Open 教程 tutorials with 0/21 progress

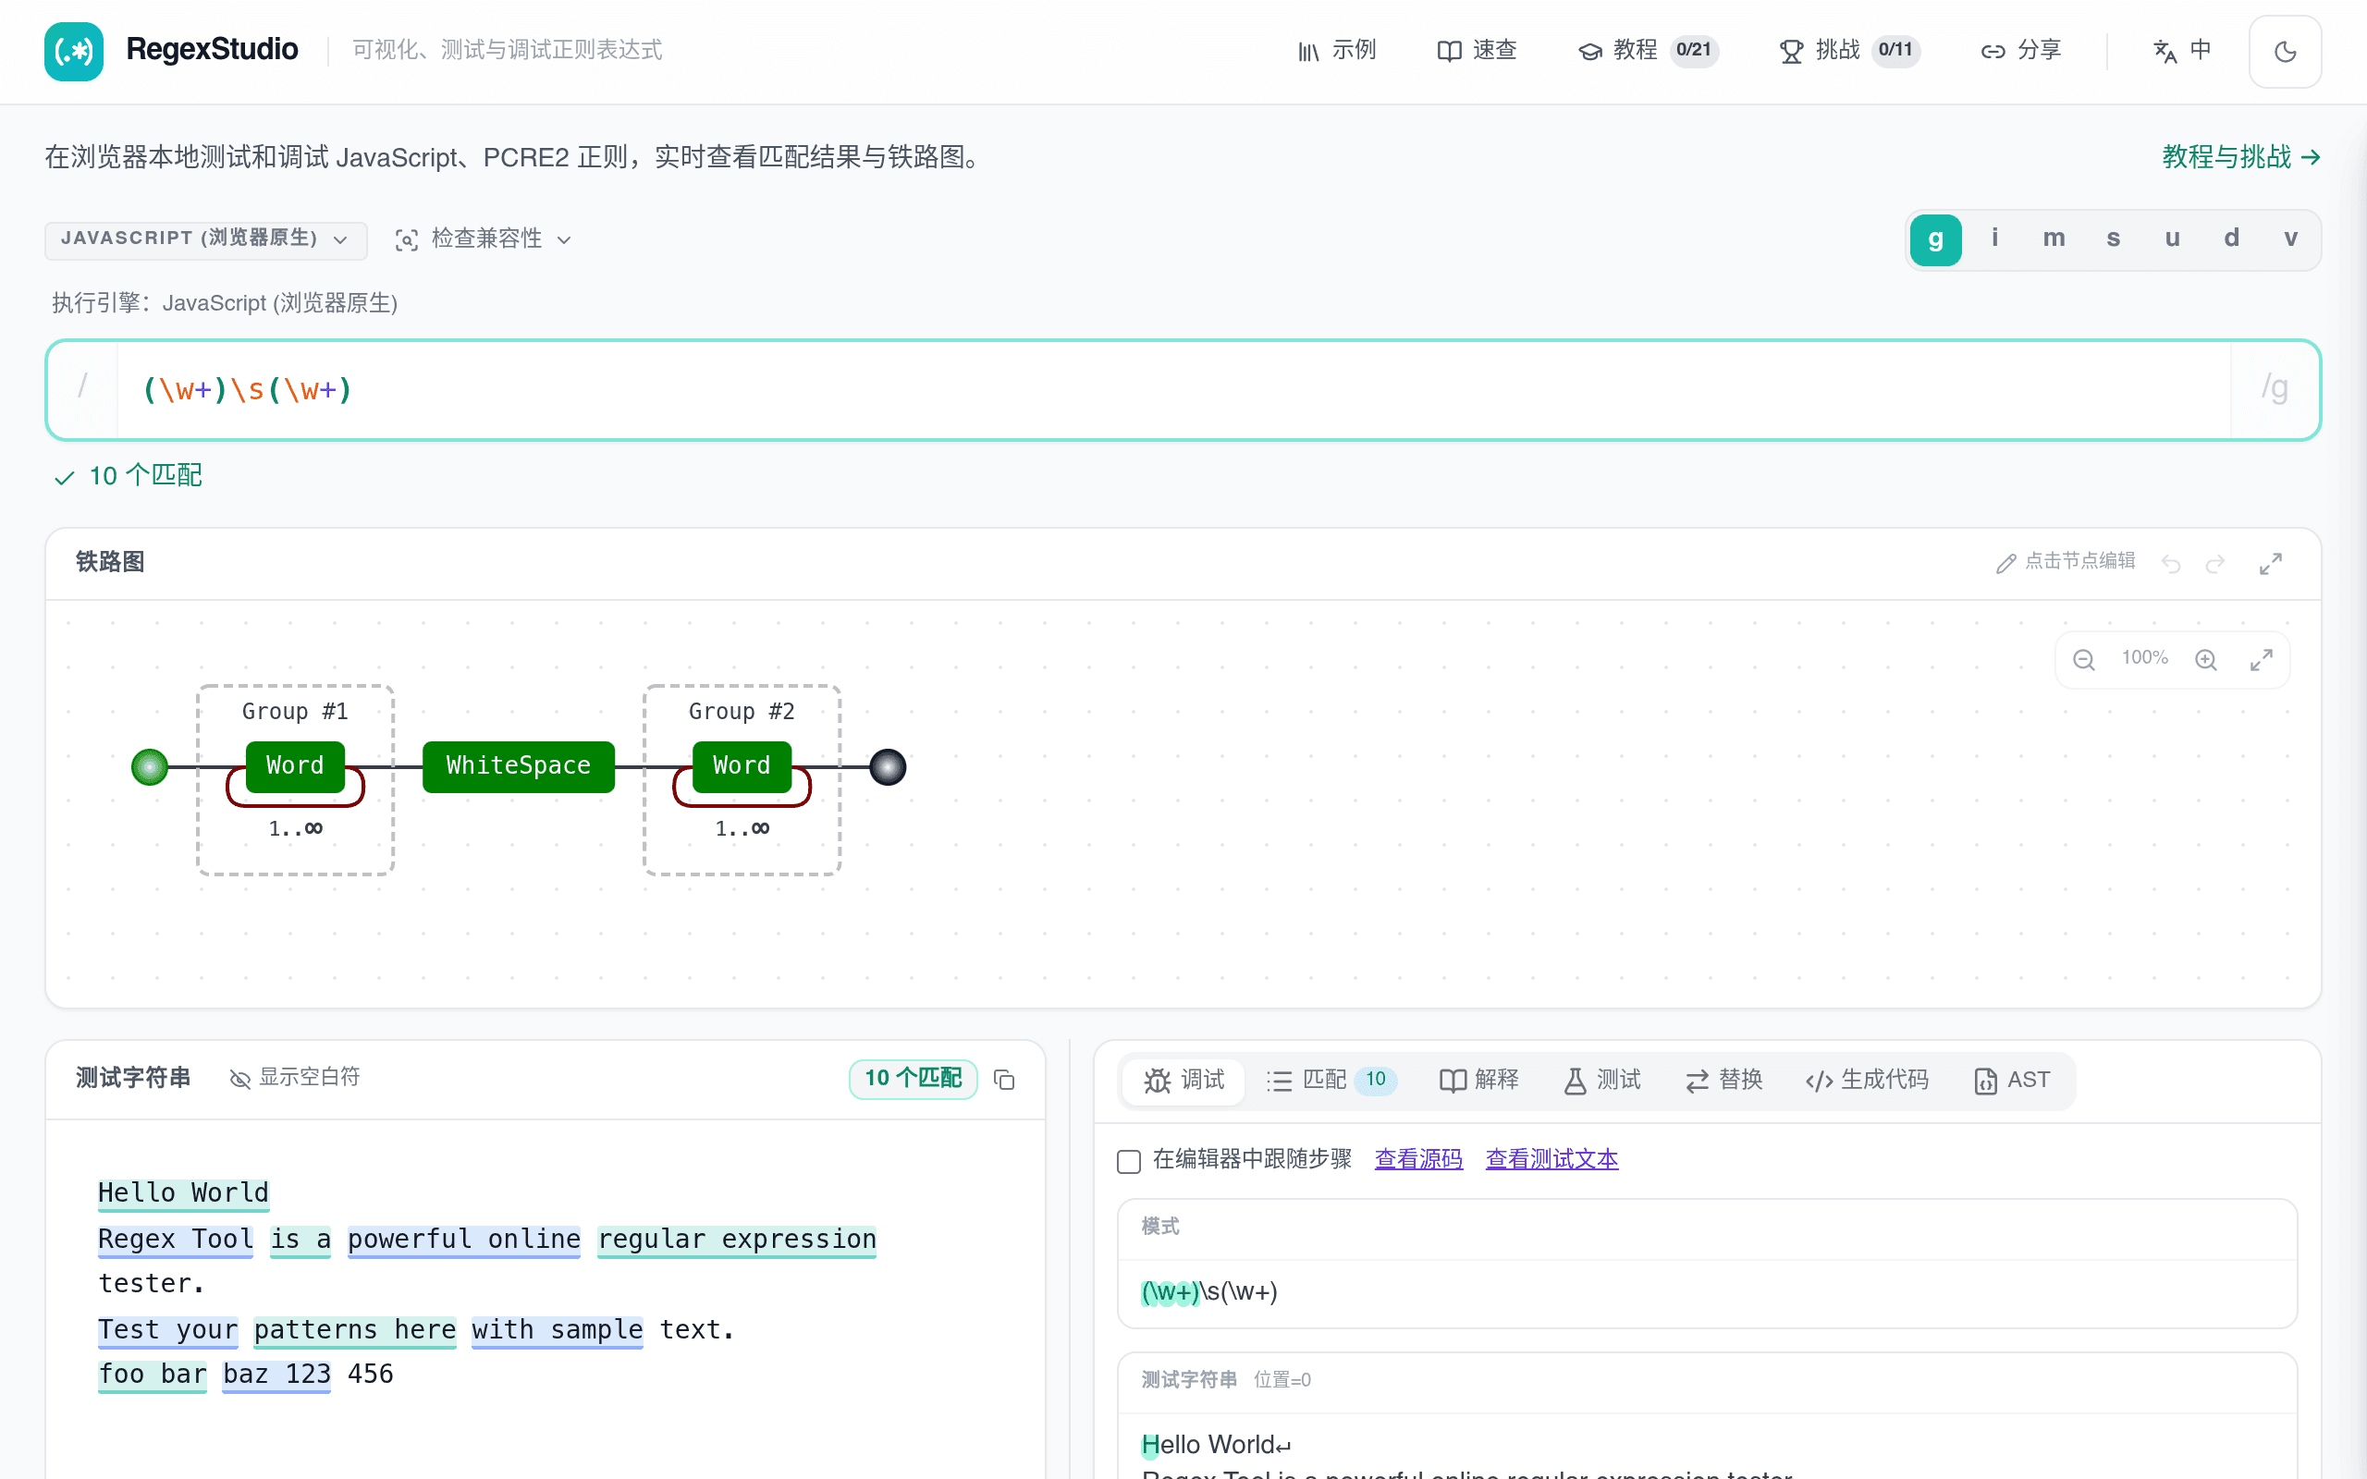click(x=1650, y=51)
